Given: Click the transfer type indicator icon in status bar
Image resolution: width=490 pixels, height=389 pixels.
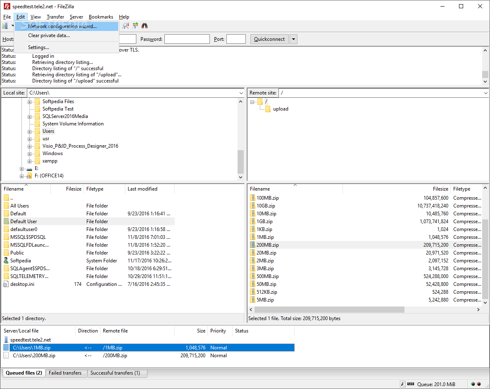Looking at the screenshot, I should 403,384.
